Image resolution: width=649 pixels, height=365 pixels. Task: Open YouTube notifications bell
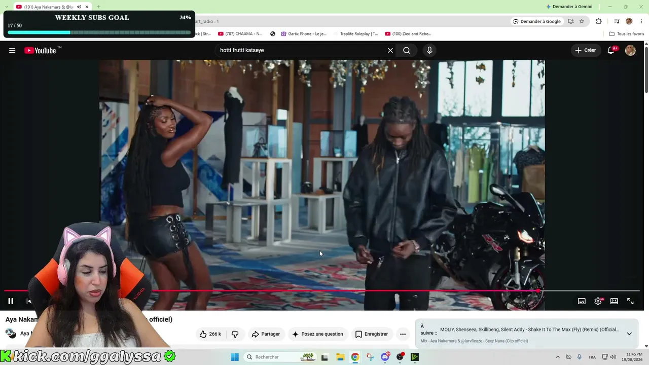(x=611, y=50)
